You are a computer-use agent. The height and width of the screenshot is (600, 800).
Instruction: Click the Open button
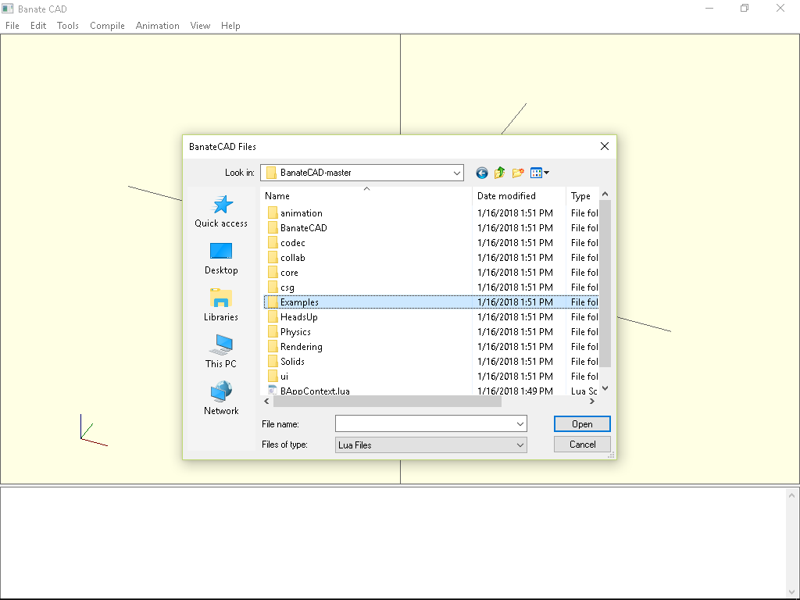click(x=582, y=423)
